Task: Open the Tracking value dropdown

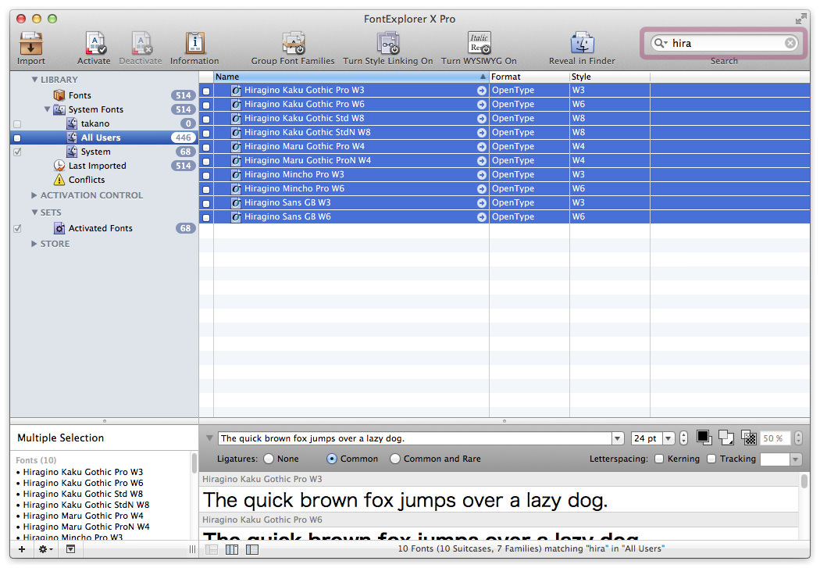Action: (796, 459)
